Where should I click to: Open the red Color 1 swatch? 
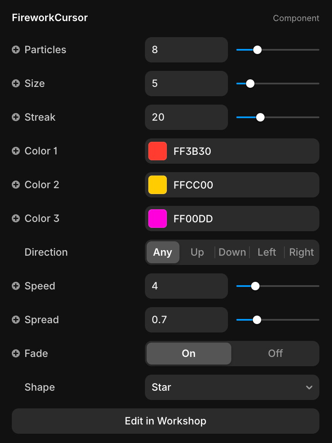[158, 151]
